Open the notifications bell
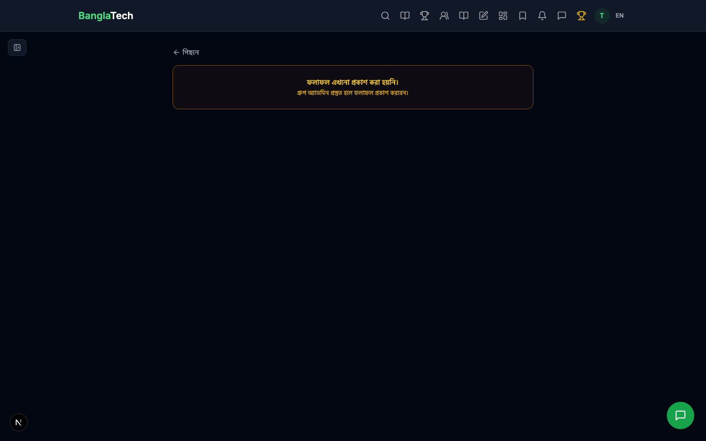The image size is (706, 441). pyautogui.click(x=542, y=16)
